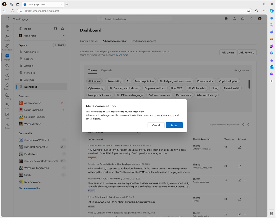
Task: Switch to Leaders and audiences tab
Action: coord(144,41)
